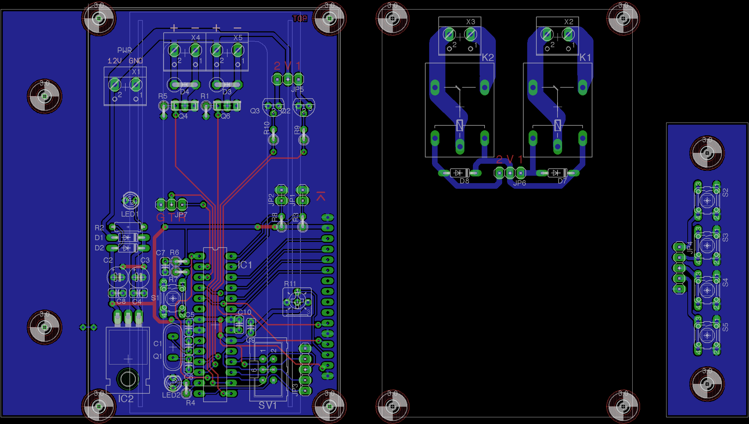Image resolution: width=749 pixels, height=424 pixels.
Task: Select the C2 capacitor label
Action: point(108,260)
